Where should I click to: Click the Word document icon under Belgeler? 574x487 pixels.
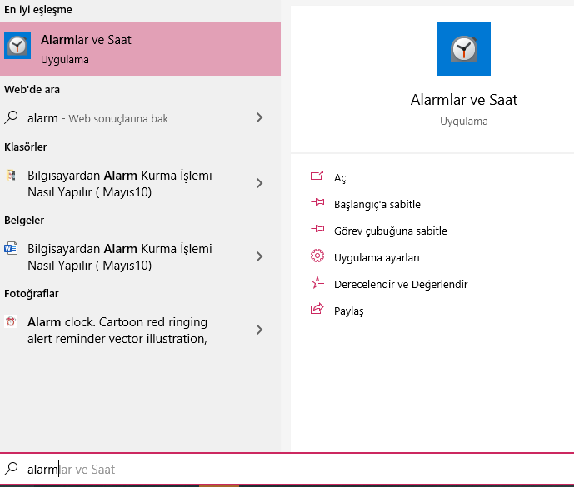pyautogui.click(x=11, y=249)
